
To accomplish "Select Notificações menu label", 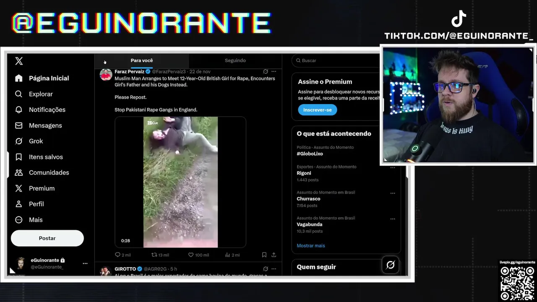I will tap(47, 110).
